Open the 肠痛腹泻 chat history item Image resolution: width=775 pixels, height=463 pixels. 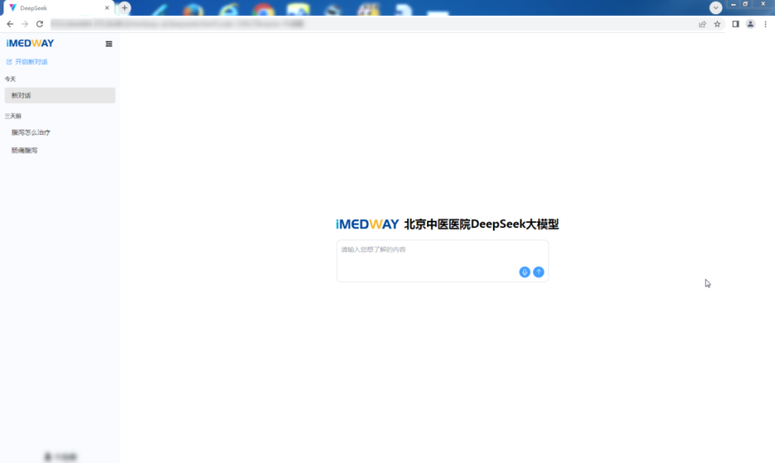tap(24, 151)
